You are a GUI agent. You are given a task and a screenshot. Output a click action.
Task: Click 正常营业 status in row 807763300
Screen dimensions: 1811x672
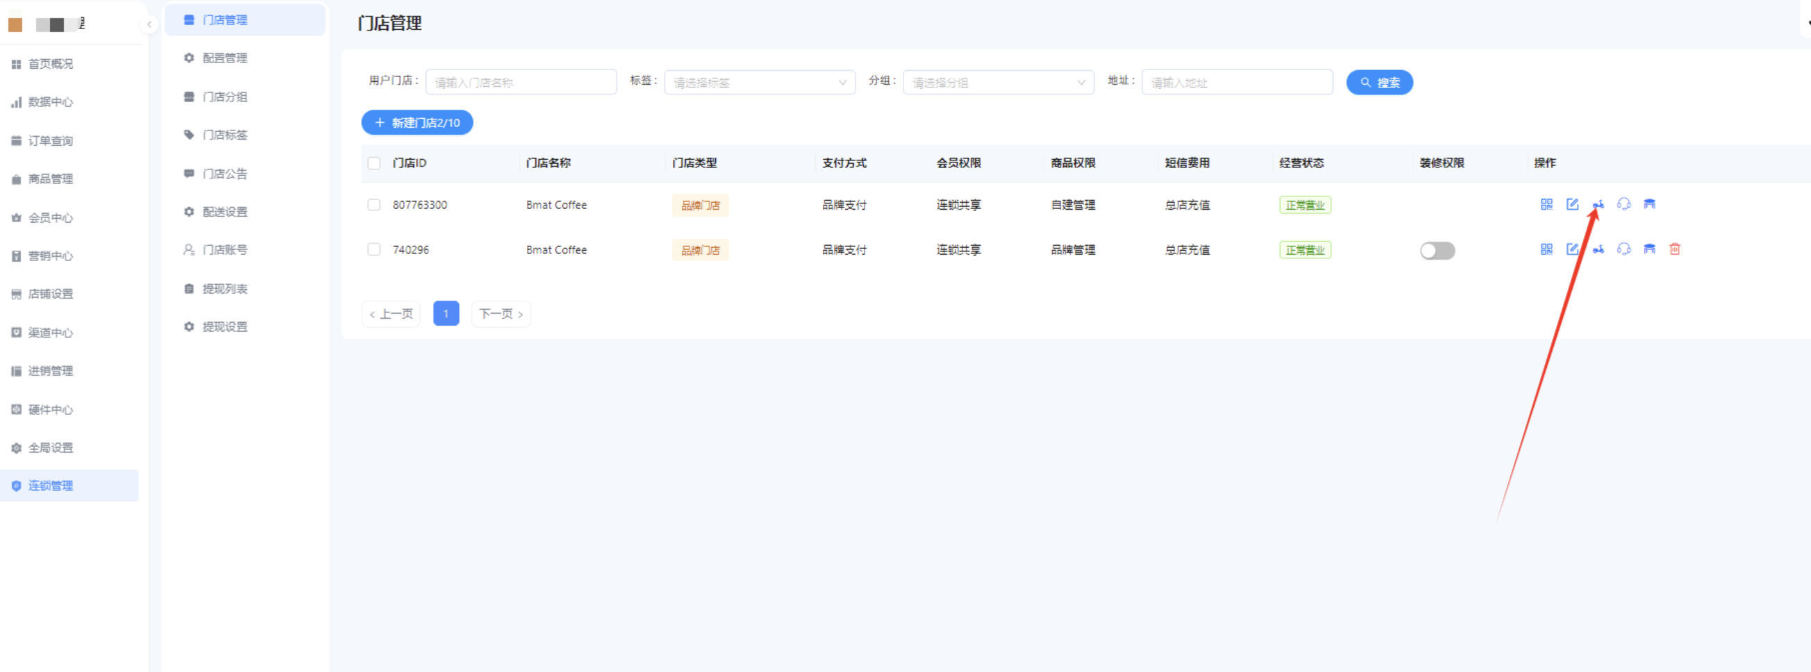[1305, 205]
